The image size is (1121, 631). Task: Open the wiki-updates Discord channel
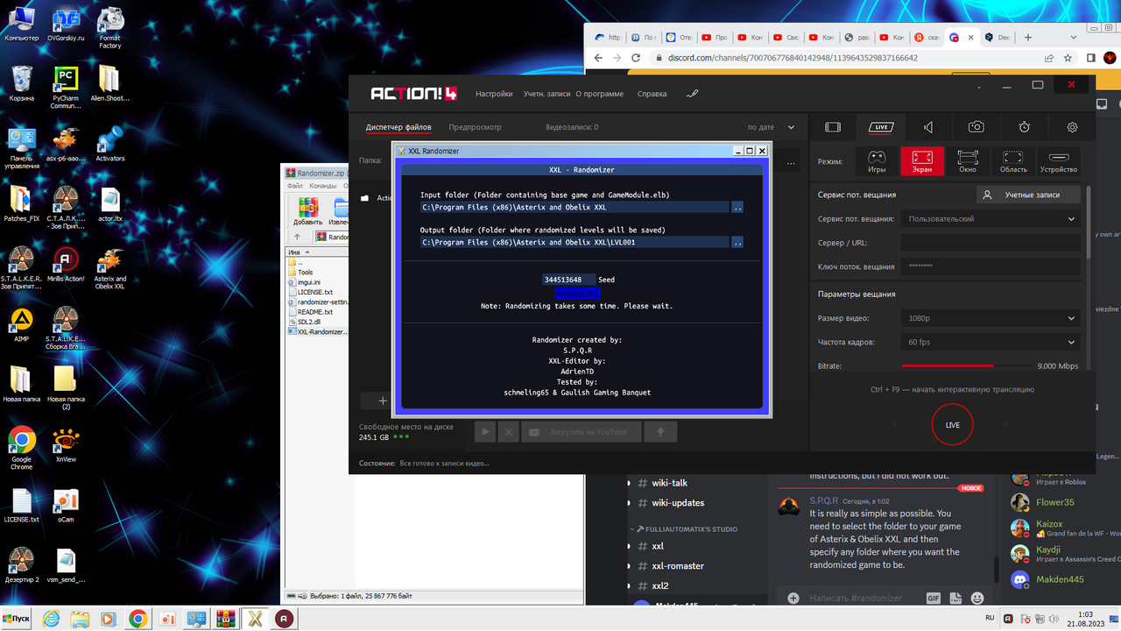point(678,502)
